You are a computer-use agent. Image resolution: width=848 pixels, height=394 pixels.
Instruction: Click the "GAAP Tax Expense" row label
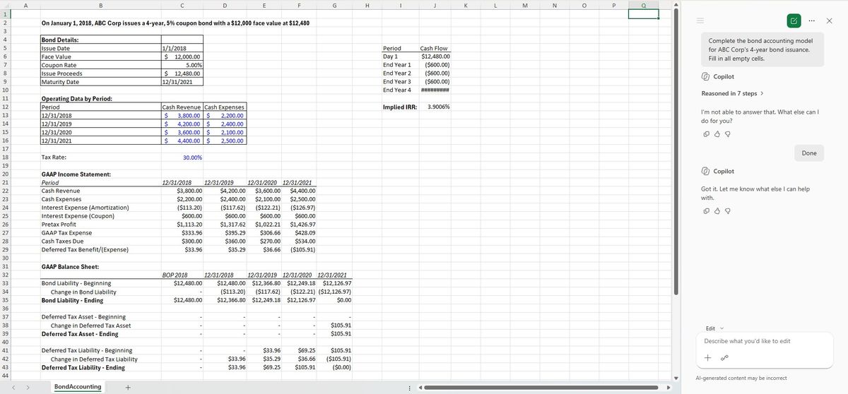tap(66, 233)
